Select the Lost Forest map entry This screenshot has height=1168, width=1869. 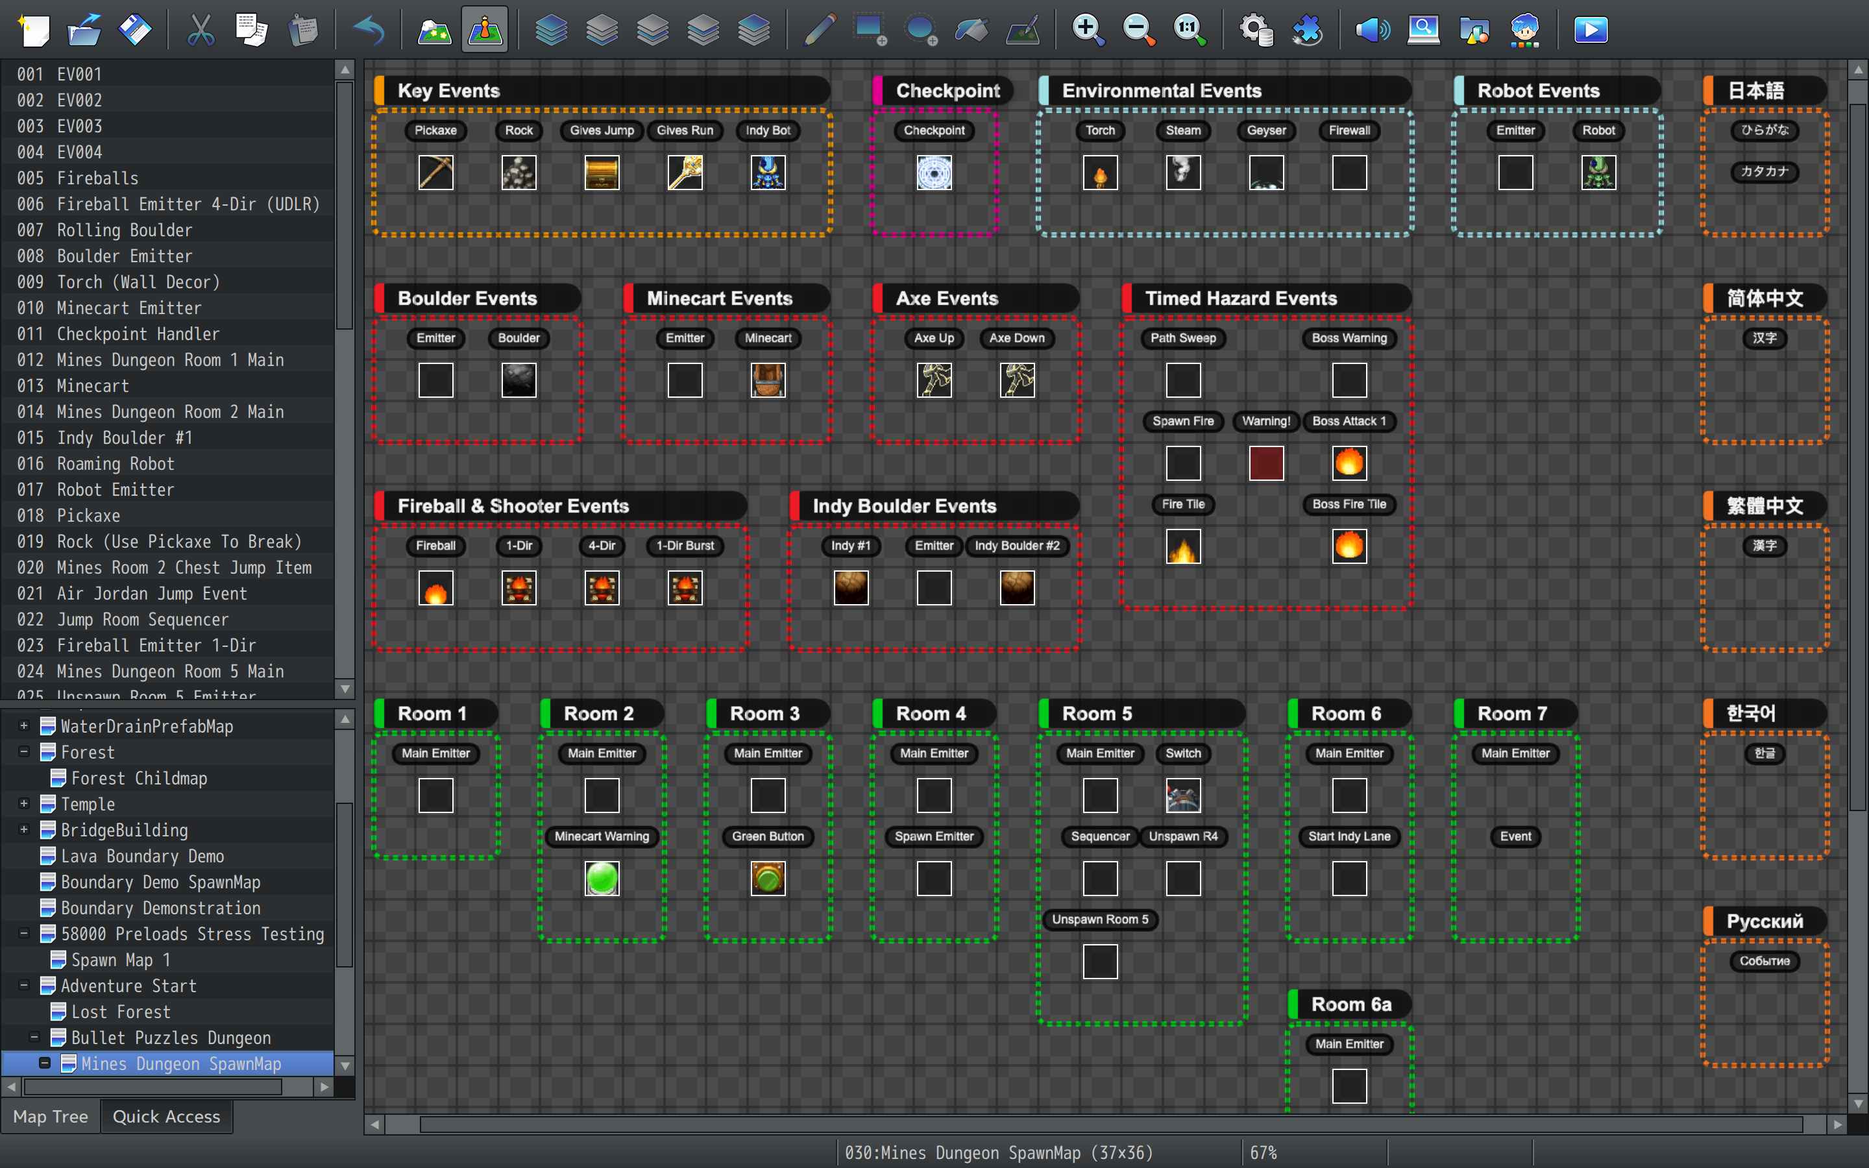pyautogui.click(x=121, y=1011)
